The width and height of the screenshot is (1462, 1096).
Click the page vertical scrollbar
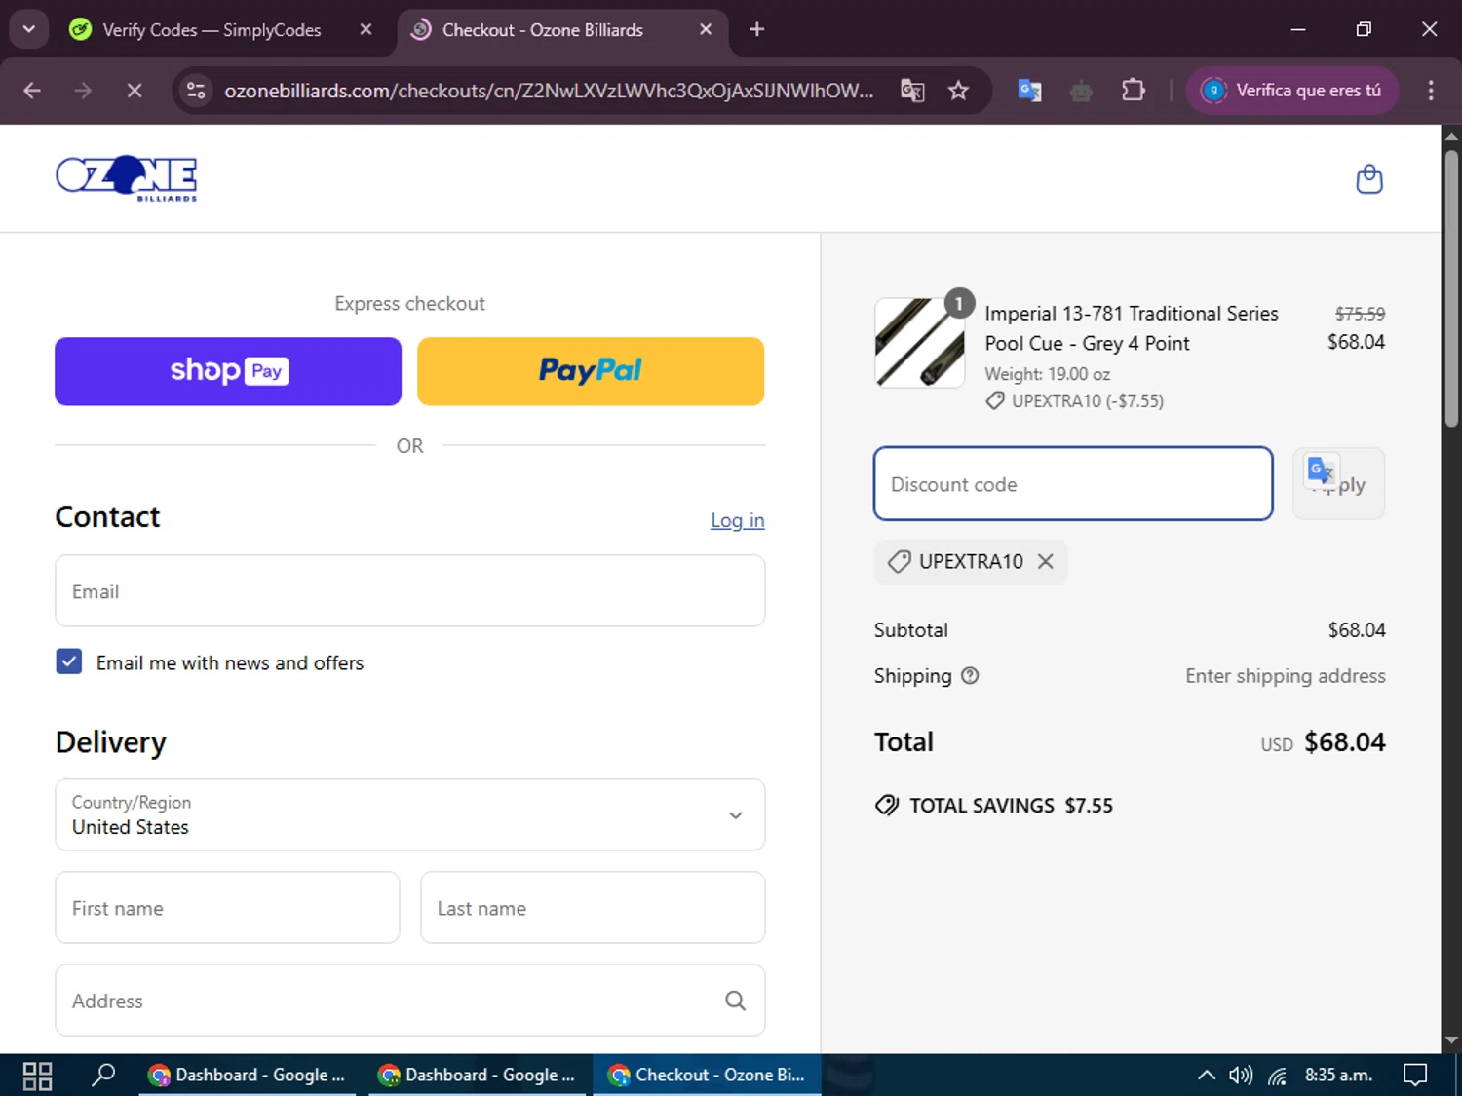pos(1451,288)
